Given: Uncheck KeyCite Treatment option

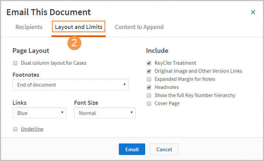Looking at the screenshot, I should [149, 63].
